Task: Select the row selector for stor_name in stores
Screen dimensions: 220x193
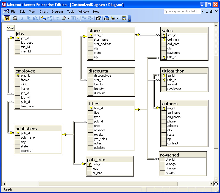Action: [91, 40]
